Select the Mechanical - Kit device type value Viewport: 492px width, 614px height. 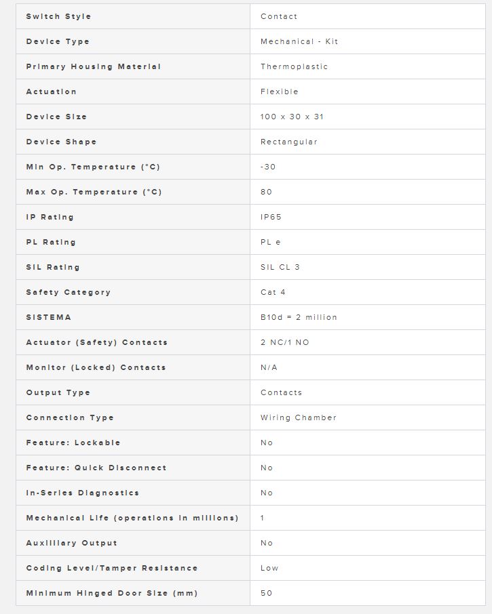pos(299,41)
